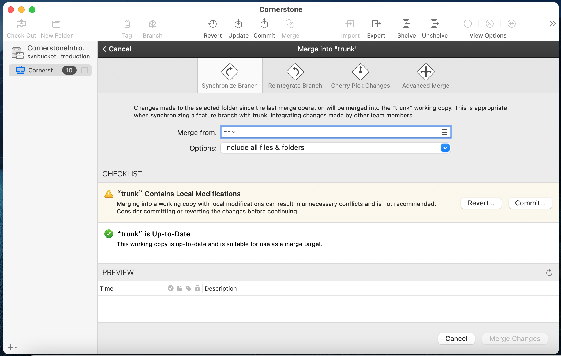Click the Tag toolbar icon

tap(127, 24)
